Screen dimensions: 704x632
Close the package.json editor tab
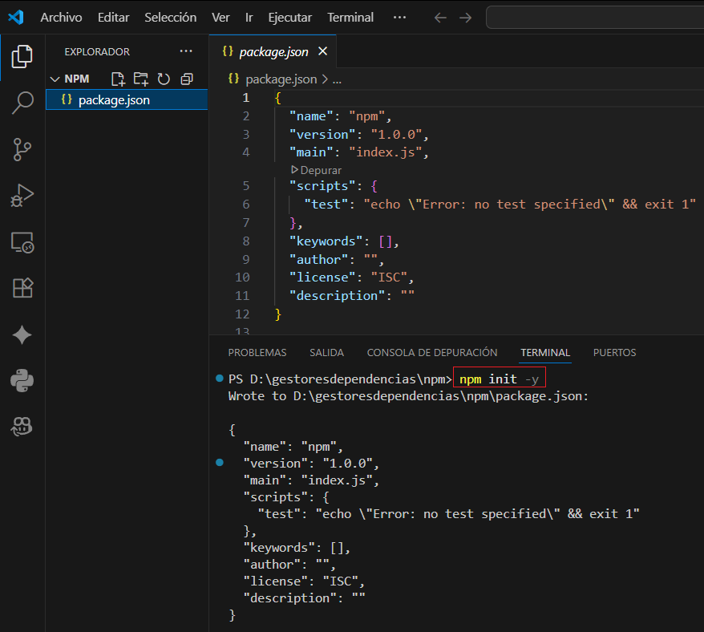tap(323, 51)
